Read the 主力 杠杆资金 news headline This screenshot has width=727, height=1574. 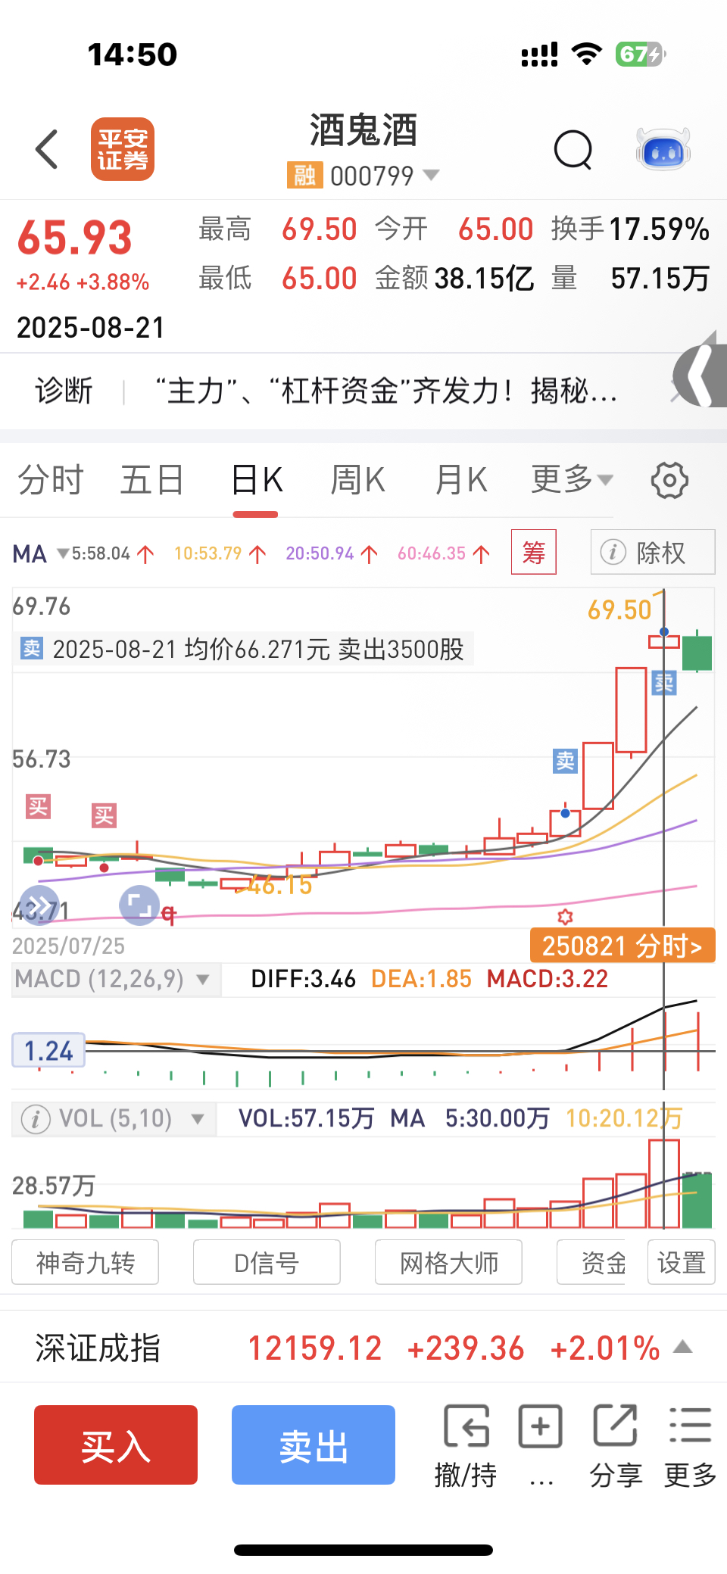click(x=387, y=391)
